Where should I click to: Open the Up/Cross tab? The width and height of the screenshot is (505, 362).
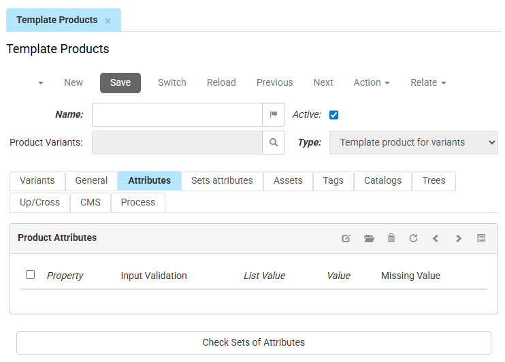pyautogui.click(x=40, y=202)
